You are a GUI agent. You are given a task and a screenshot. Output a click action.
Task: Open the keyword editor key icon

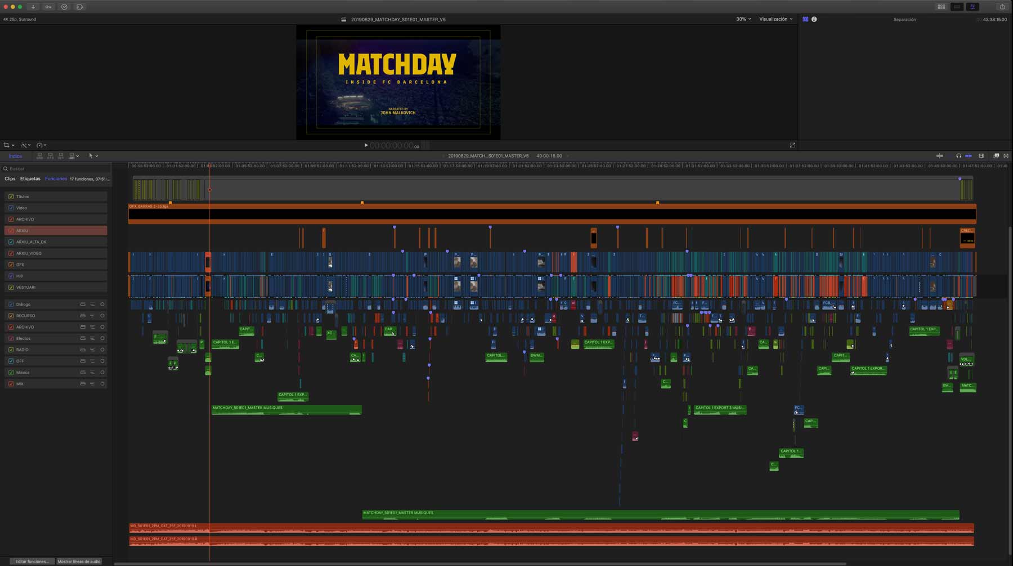[48, 7]
